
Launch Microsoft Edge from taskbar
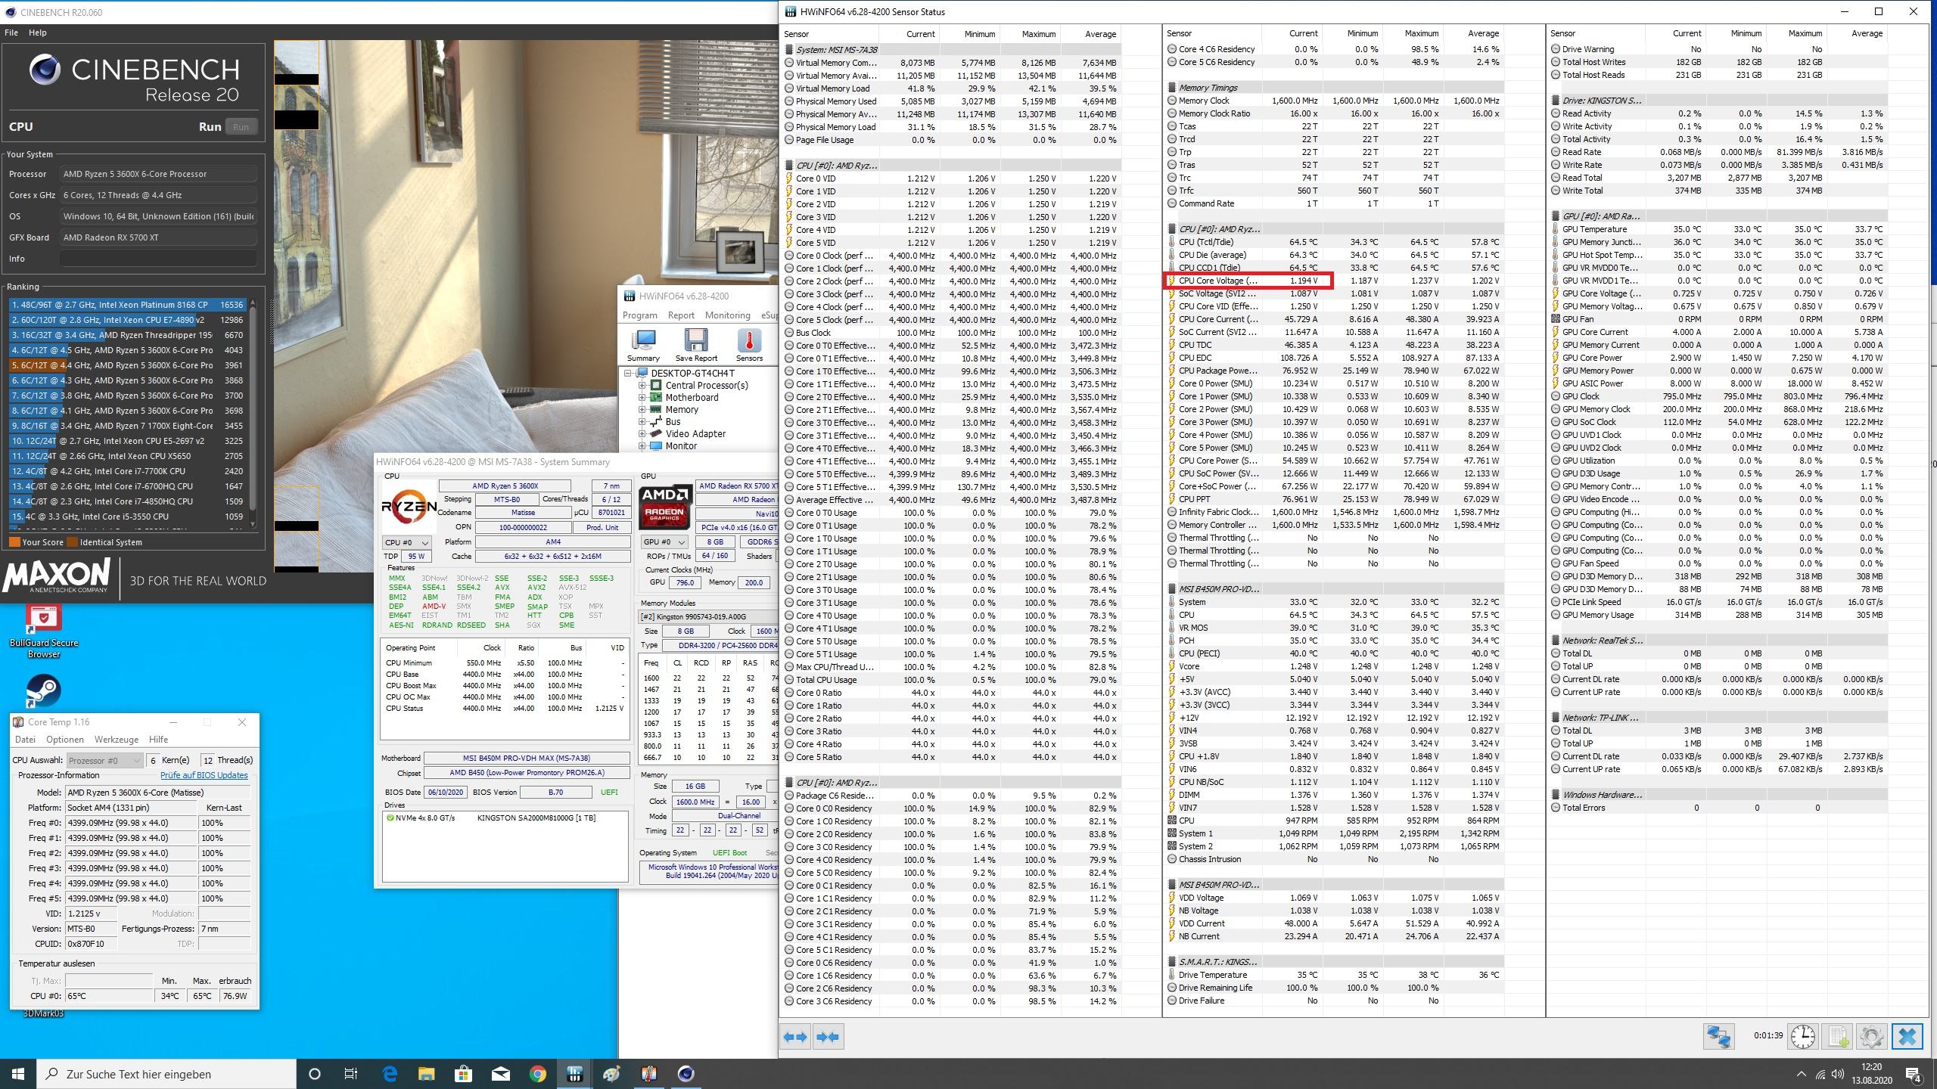(390, 1074)
